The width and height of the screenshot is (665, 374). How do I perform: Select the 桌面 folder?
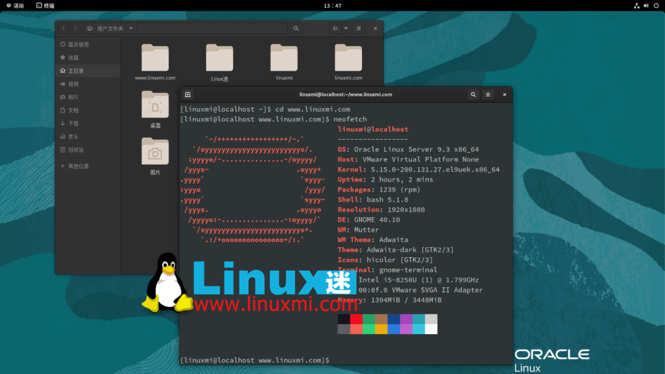tap(155, 109)
